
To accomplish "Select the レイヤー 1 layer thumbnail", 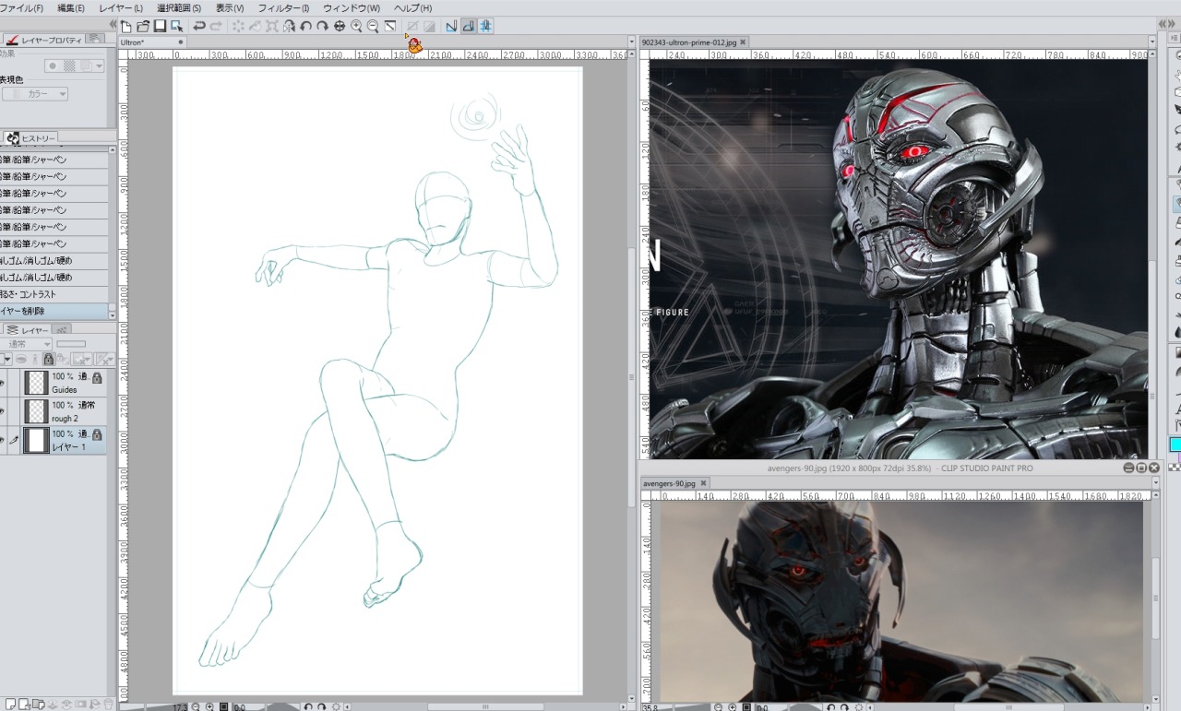I will point(36,440).
